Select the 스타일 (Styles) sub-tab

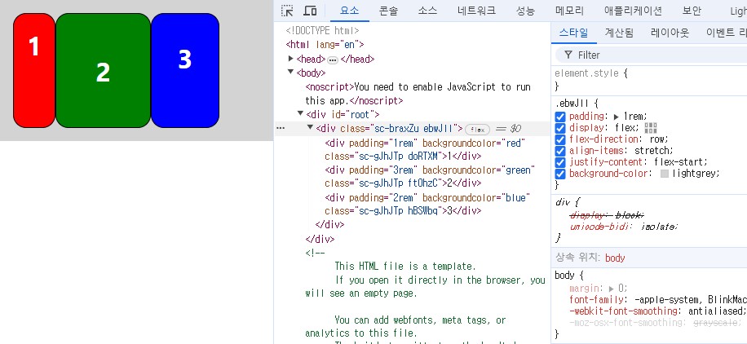point(573,33)
